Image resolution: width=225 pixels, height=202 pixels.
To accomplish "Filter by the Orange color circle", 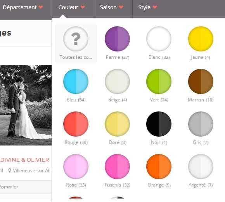I will point(159,166).
